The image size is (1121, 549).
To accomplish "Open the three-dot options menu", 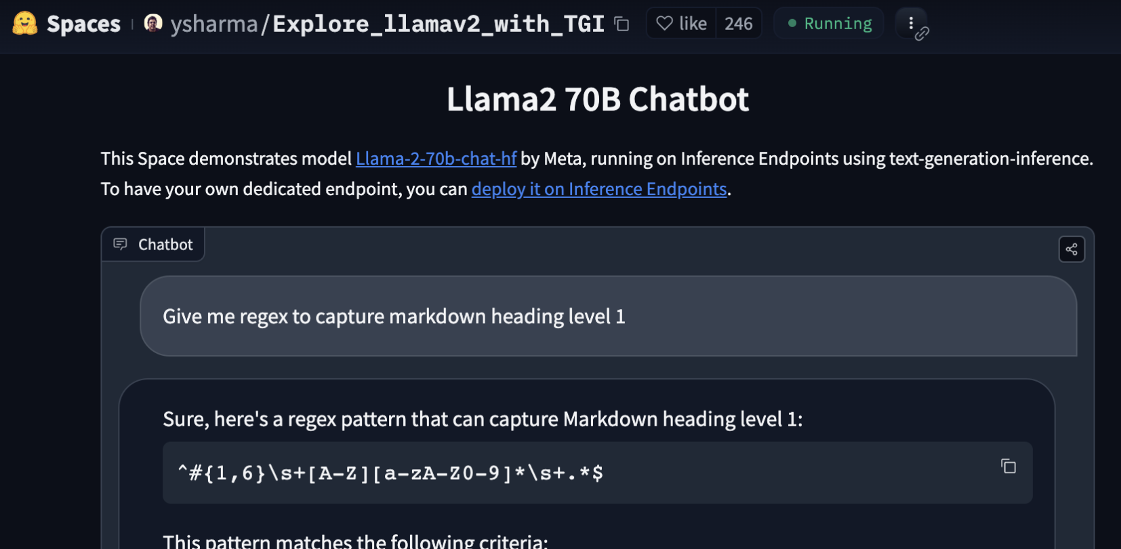I will click(x=910, y=23).
